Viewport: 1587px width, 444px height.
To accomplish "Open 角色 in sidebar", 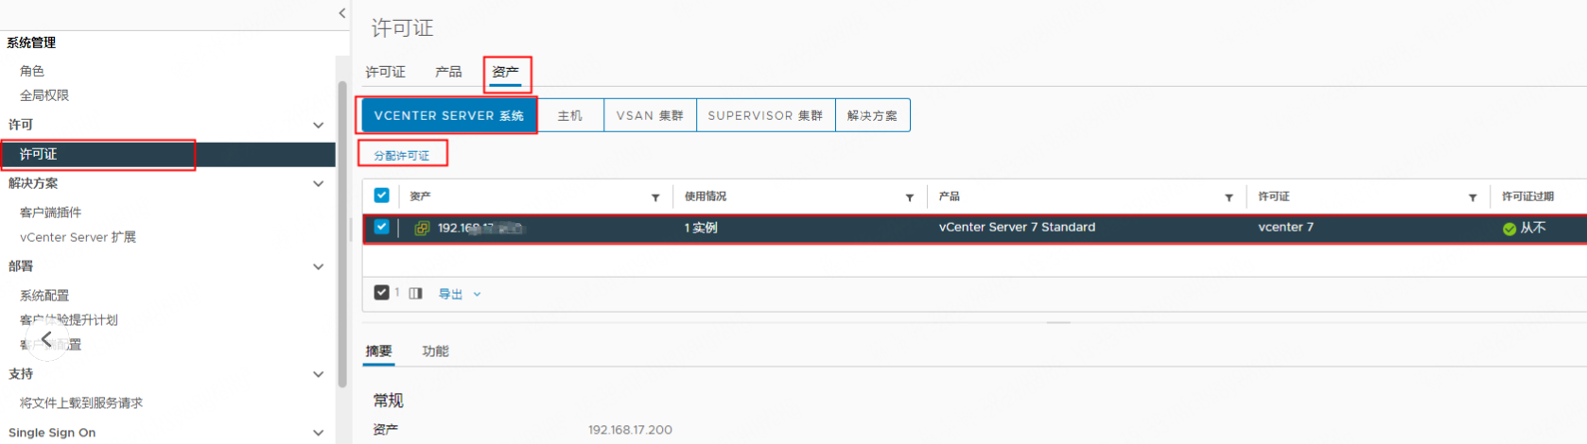I will coord(32,71).
